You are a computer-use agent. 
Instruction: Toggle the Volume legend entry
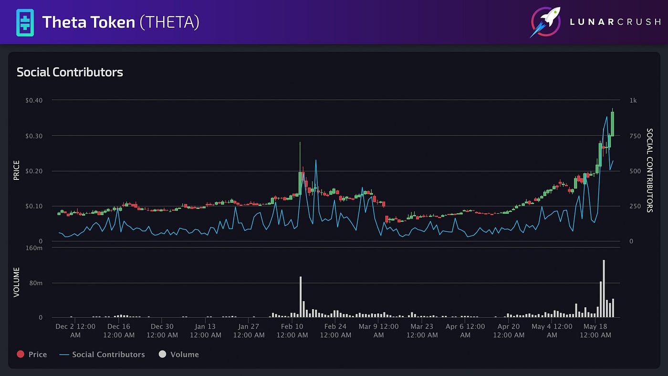pyautogui.click(x=178, y=355)
